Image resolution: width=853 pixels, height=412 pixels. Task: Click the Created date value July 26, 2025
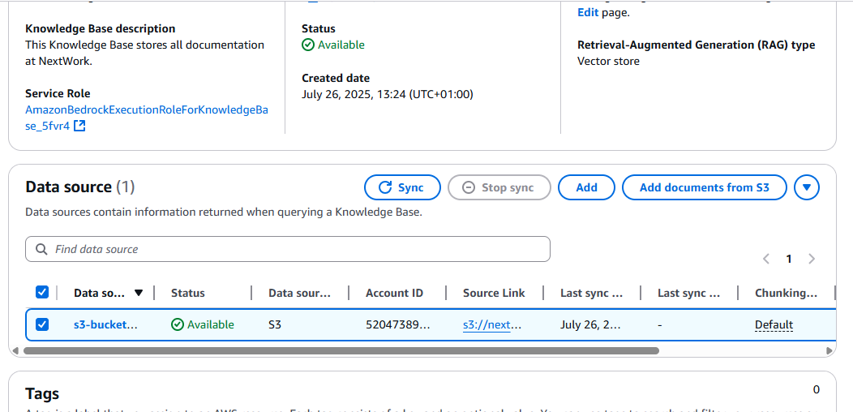tap(388, 94)
